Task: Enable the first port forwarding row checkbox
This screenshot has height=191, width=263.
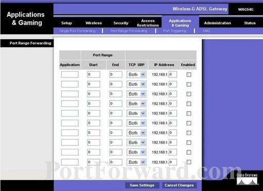Action: (189, 74)
